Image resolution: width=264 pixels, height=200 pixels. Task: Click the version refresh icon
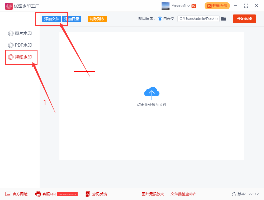(234, 194)
